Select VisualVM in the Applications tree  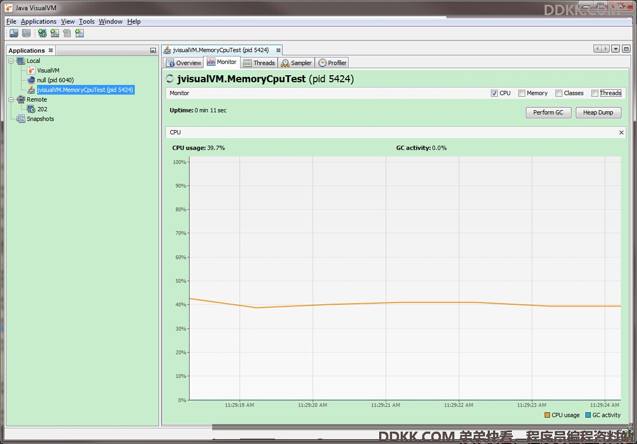click(x=48, y=70)
